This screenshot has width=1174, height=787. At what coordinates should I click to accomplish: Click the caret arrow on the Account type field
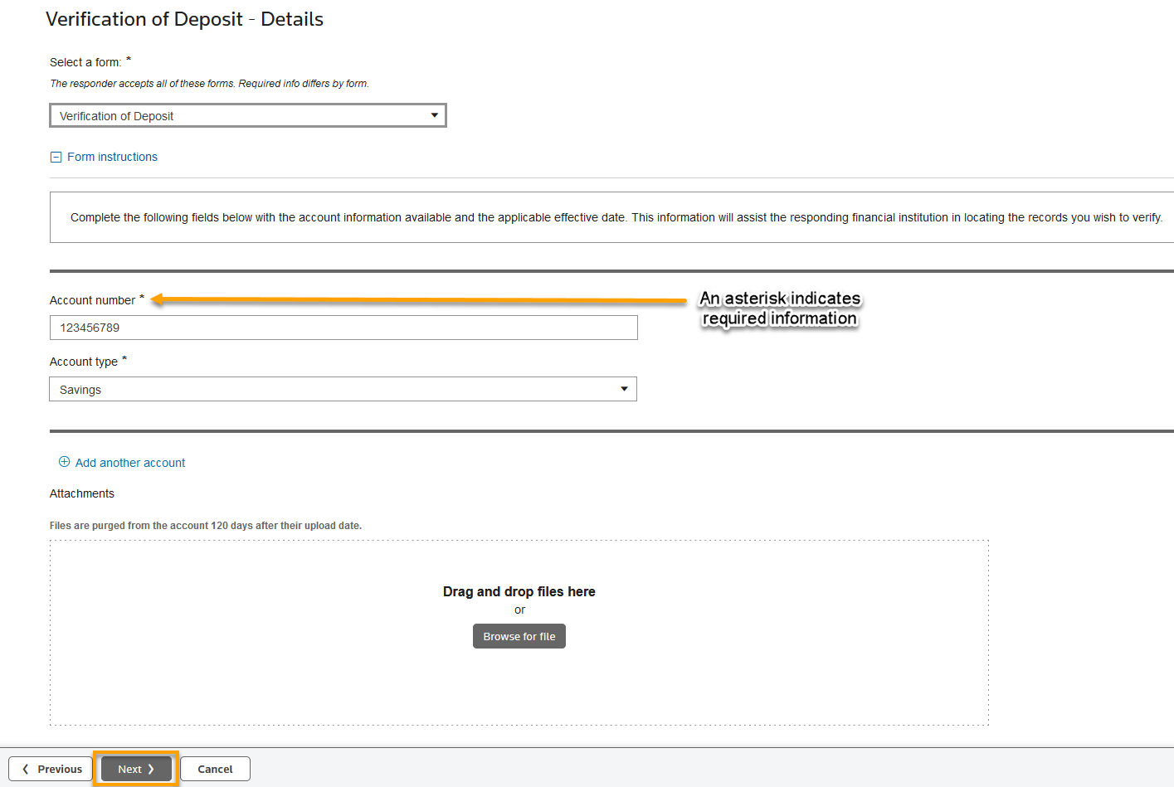click(624, 389)
